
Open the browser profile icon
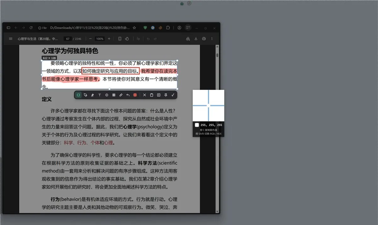[179, 28]
